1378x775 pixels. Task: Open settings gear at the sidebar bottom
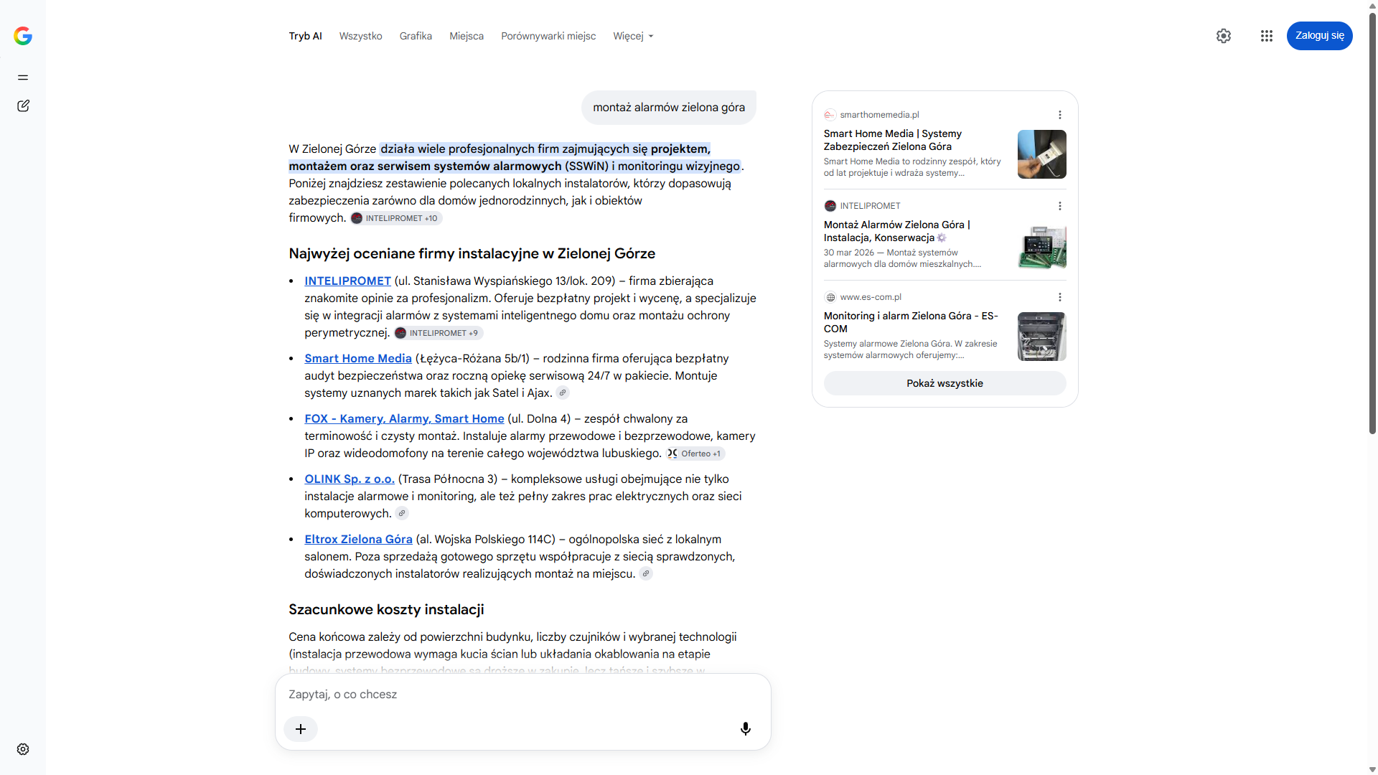(23, 749)
